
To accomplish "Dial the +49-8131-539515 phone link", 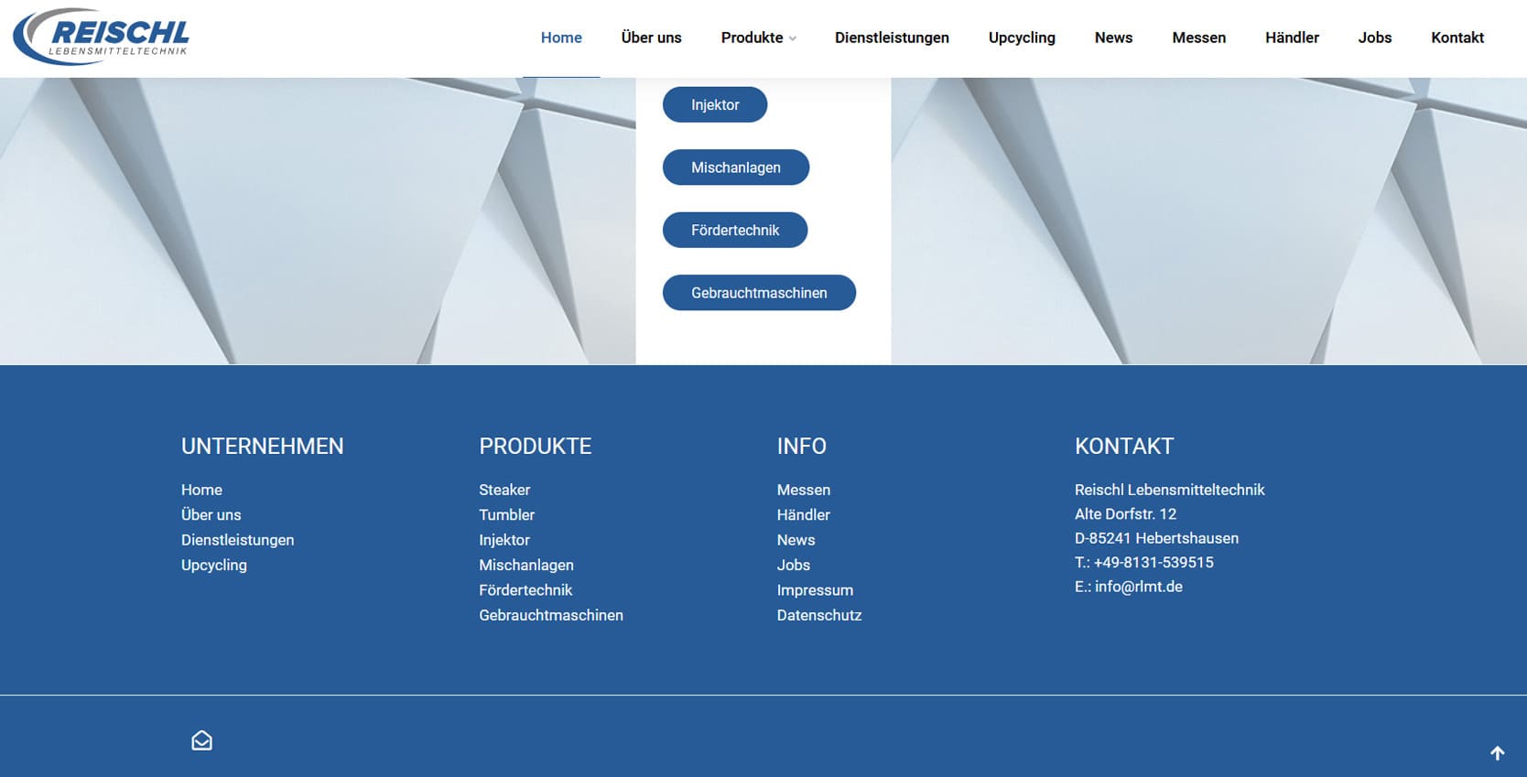I will pos(1153,562).
